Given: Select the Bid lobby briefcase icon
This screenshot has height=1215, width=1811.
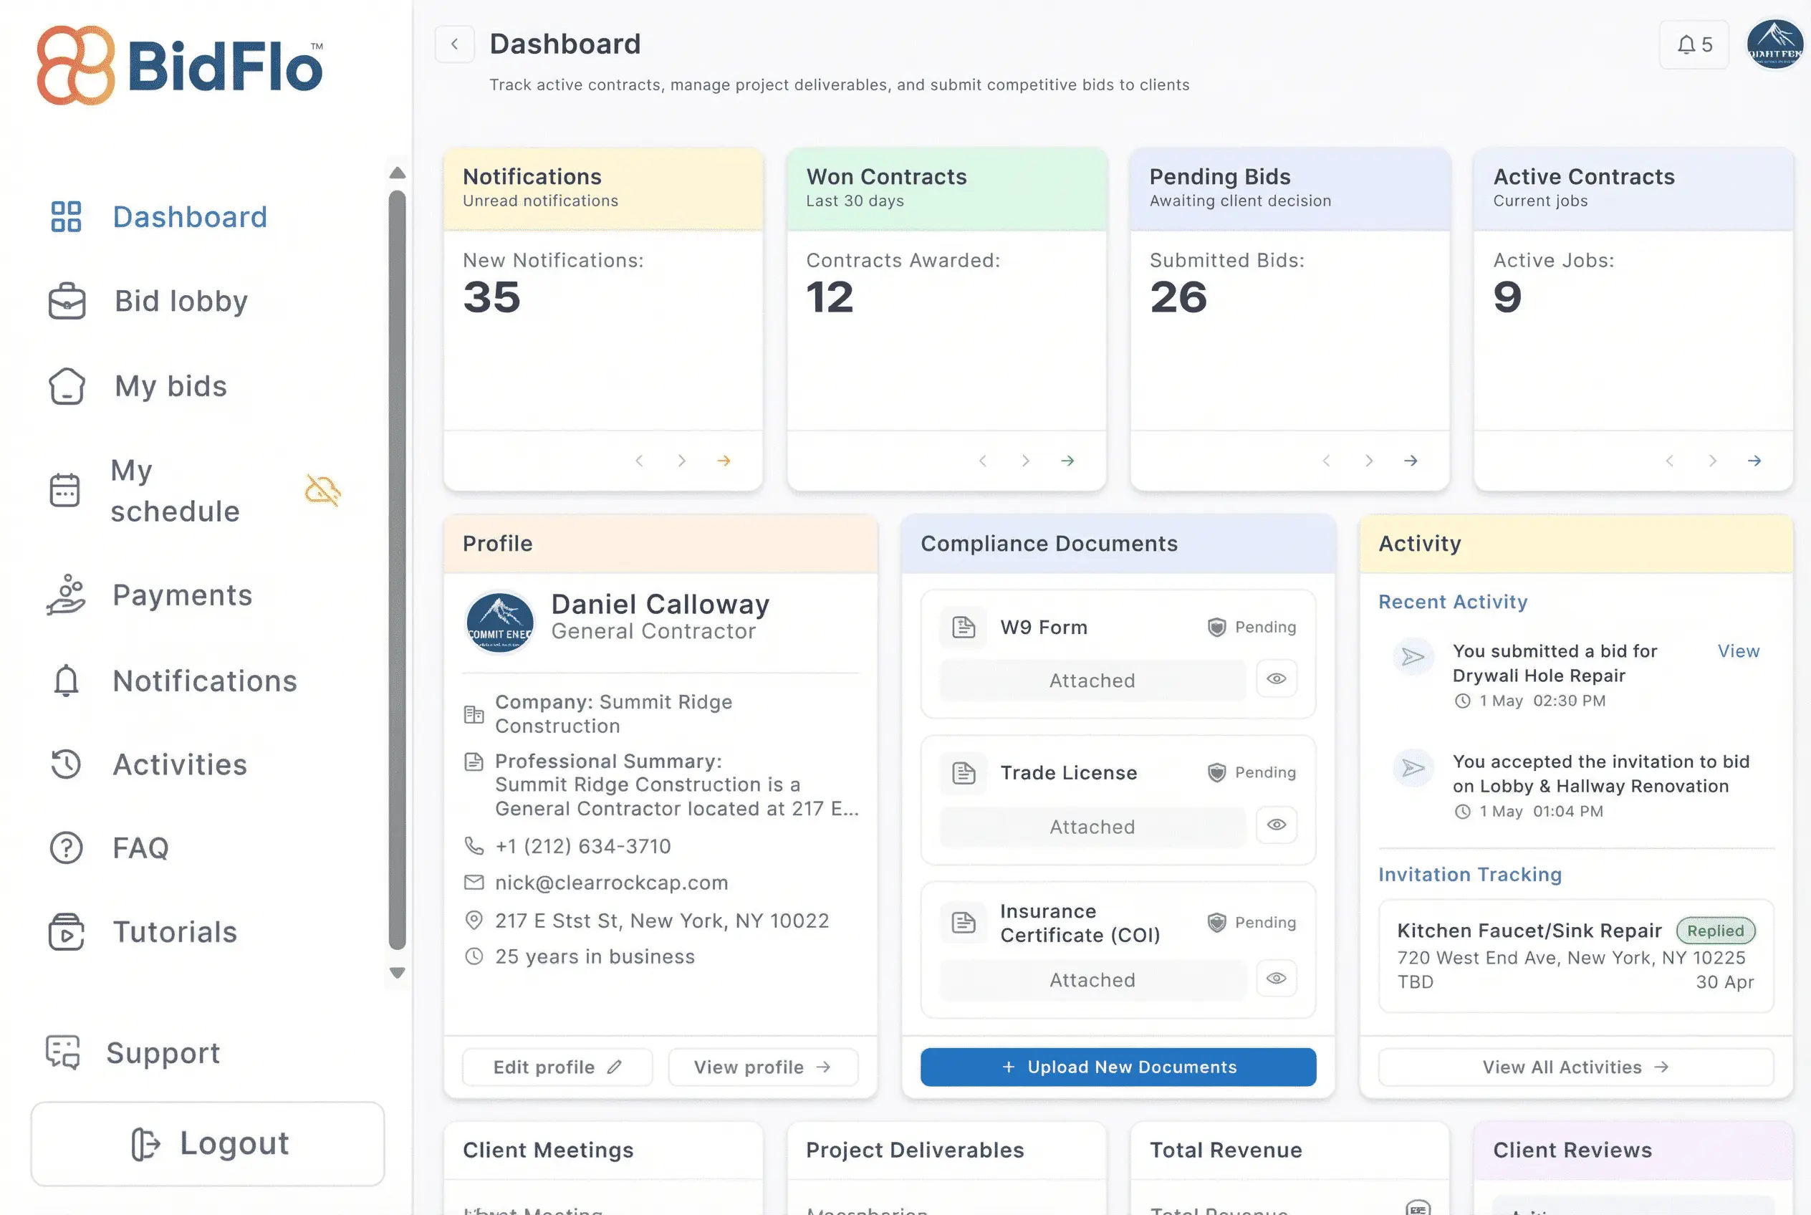Looking at the screenshot, I should tap(67, 302).
